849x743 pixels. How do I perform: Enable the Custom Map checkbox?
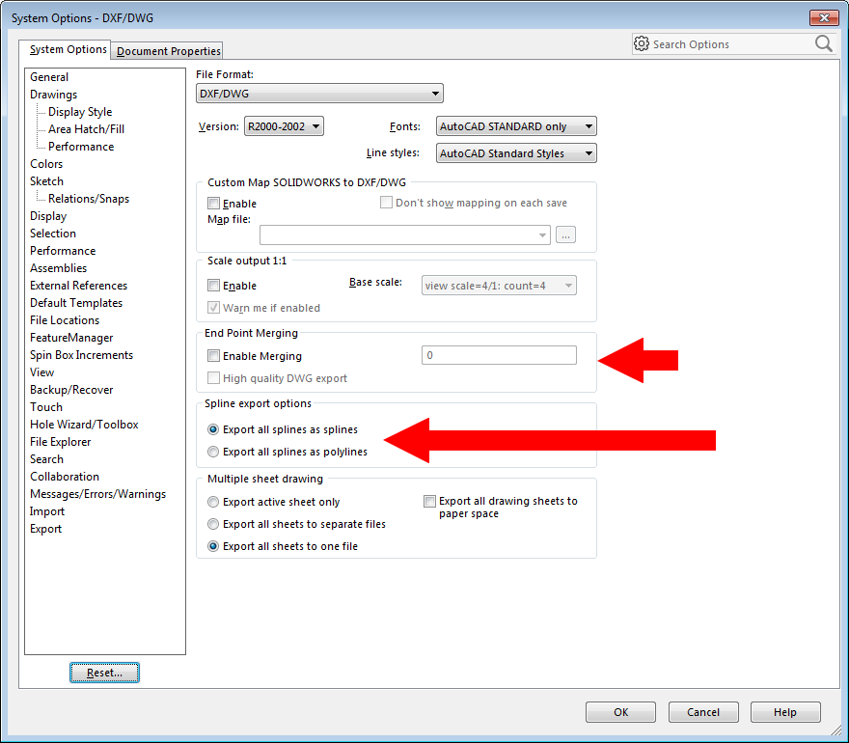pyautogui.click(x=214, y=204)
